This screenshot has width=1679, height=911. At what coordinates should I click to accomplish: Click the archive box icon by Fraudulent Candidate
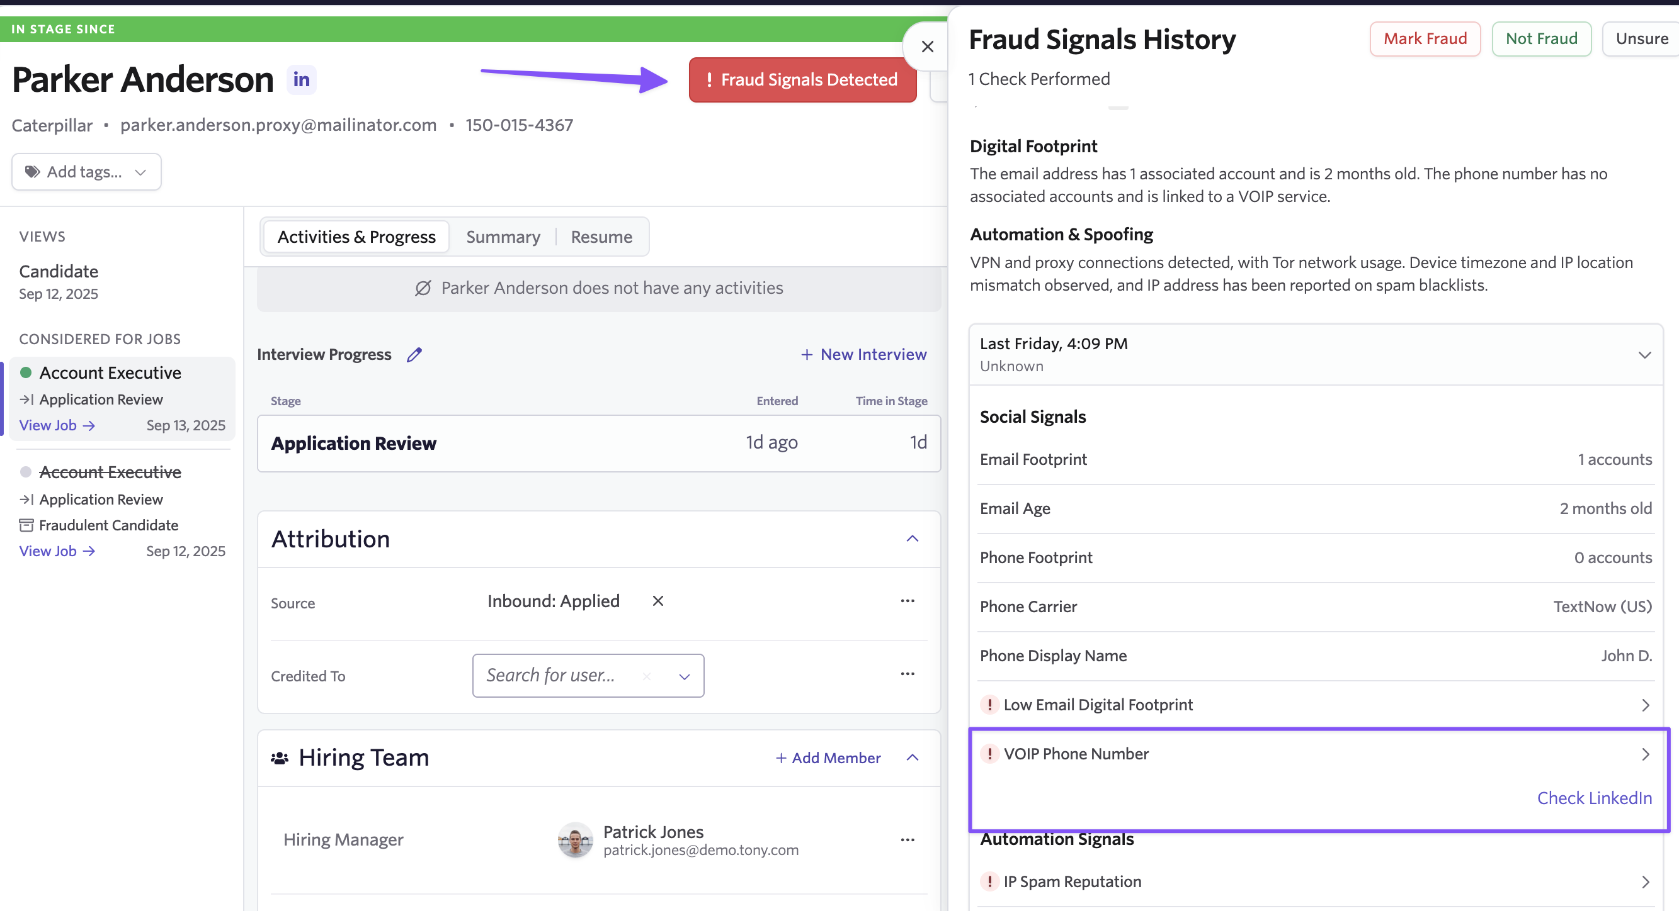click(x=26, y=524)
